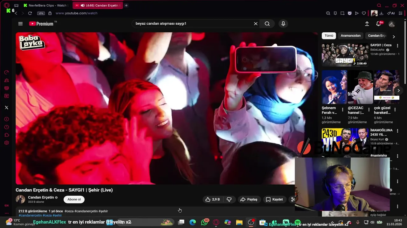
Task: Open File Explorer from the taskbar
Action: [x=239, y=222]
